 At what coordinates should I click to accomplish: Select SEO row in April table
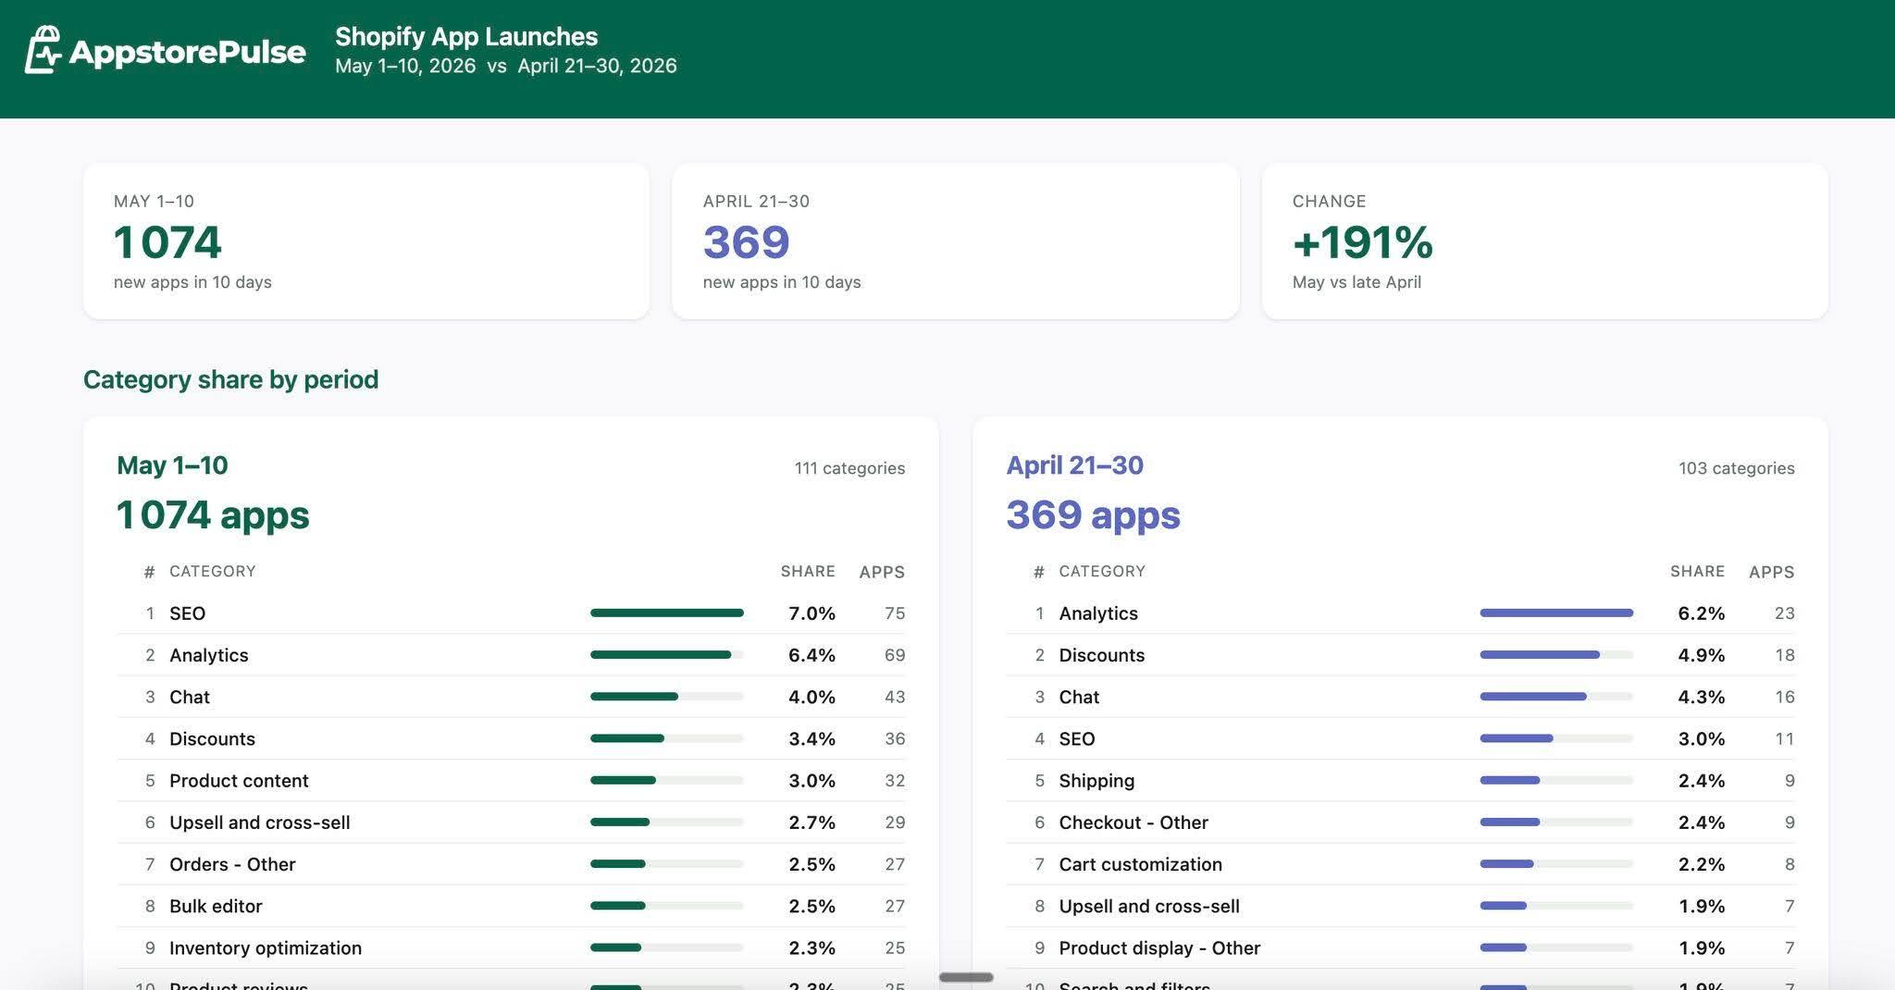click(1400, 738)
